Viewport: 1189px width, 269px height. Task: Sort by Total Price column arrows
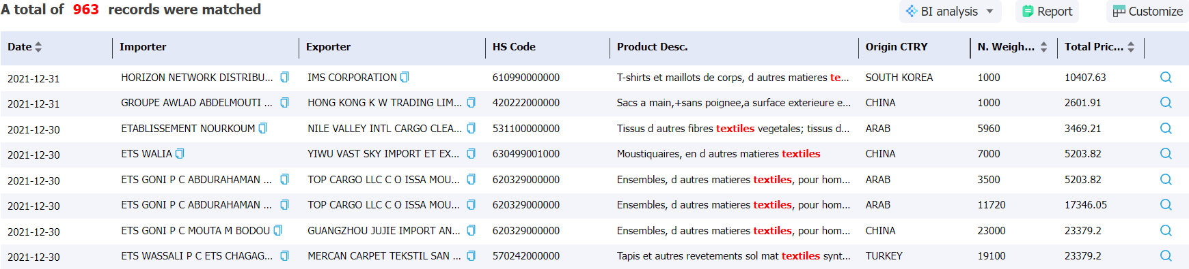[x=1131, y=47]
